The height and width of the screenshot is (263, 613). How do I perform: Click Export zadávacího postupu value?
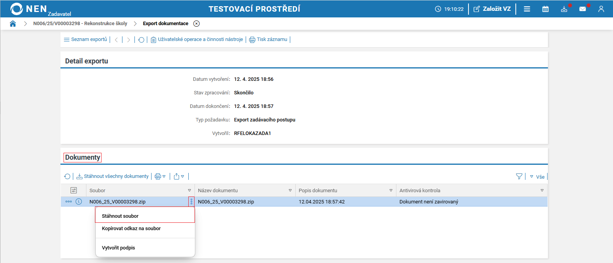pos(265,120)
